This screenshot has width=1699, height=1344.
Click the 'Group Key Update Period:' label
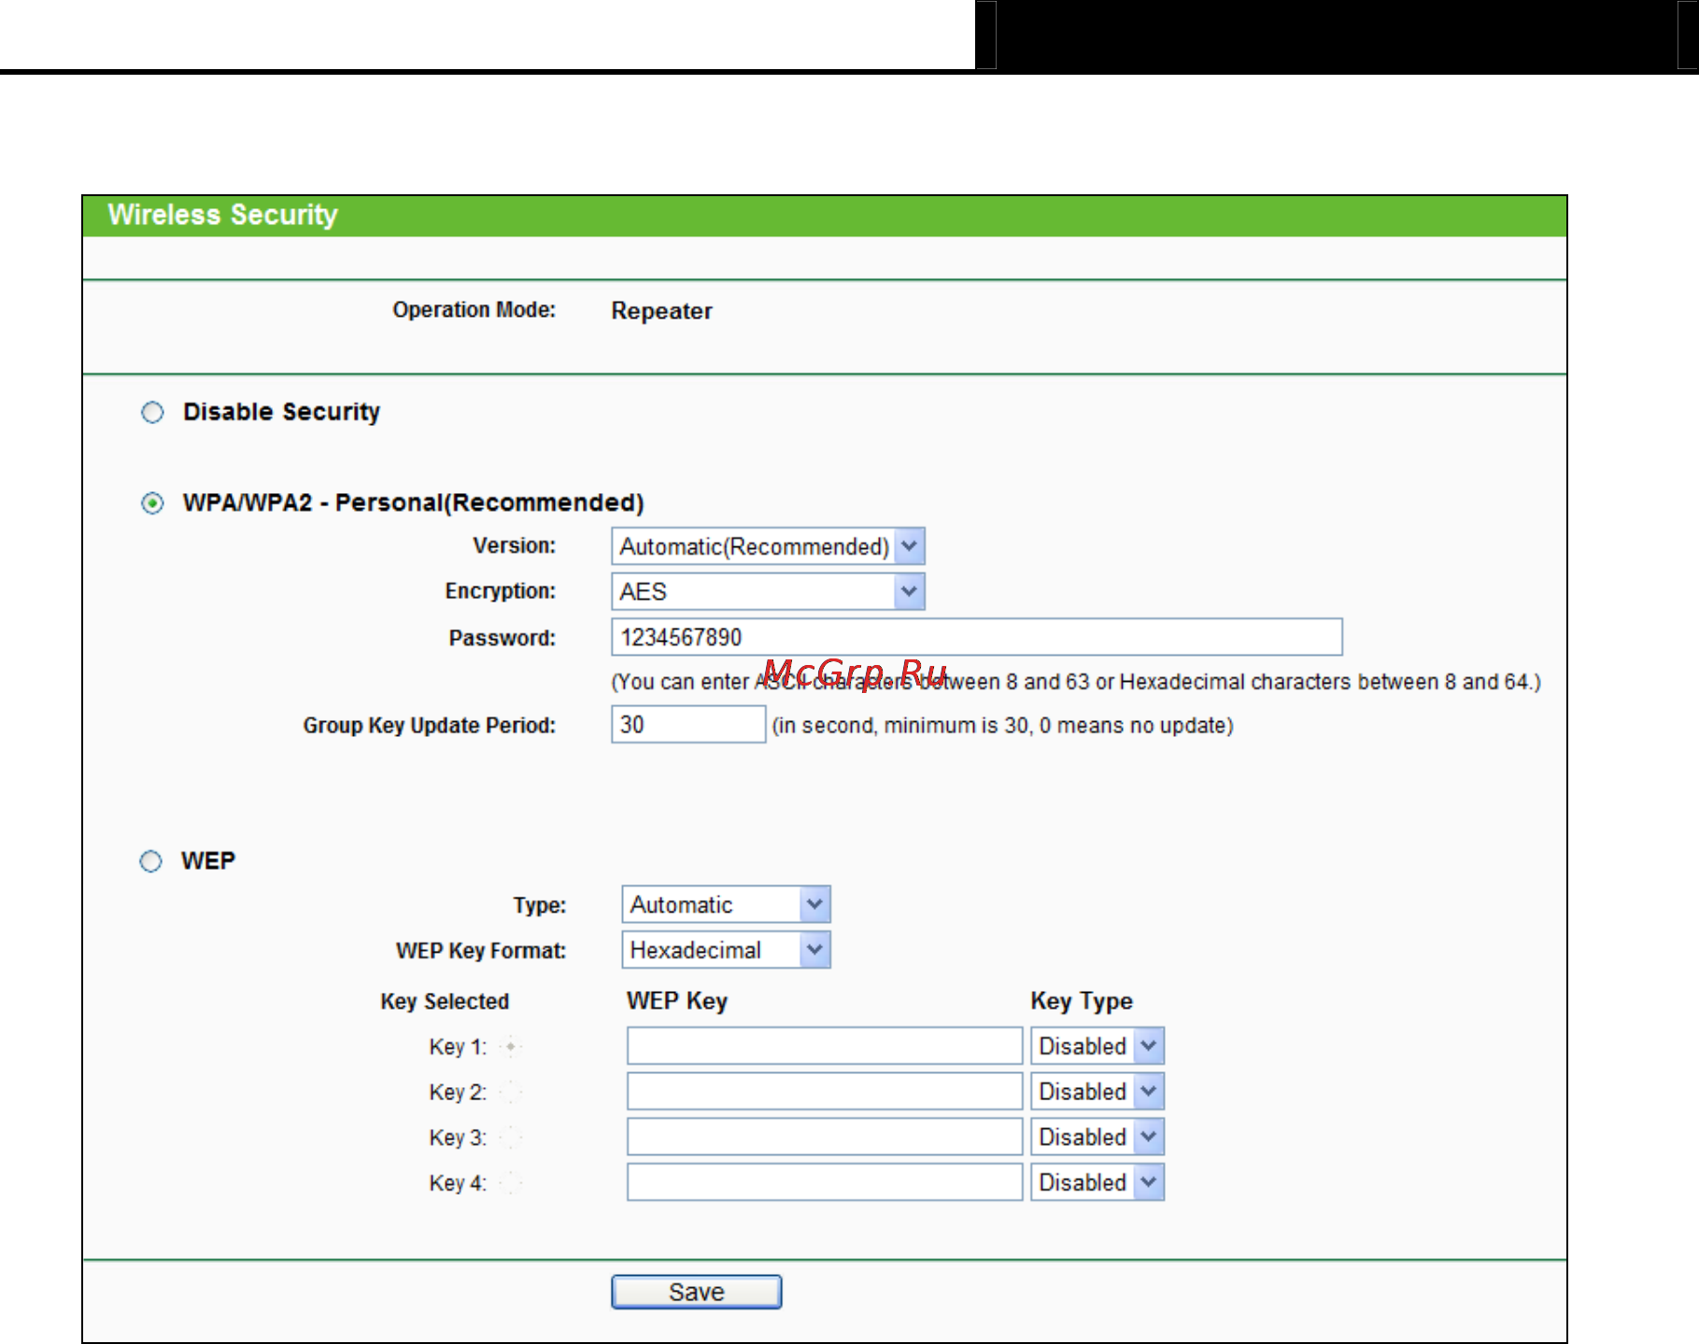click(430, 726)
